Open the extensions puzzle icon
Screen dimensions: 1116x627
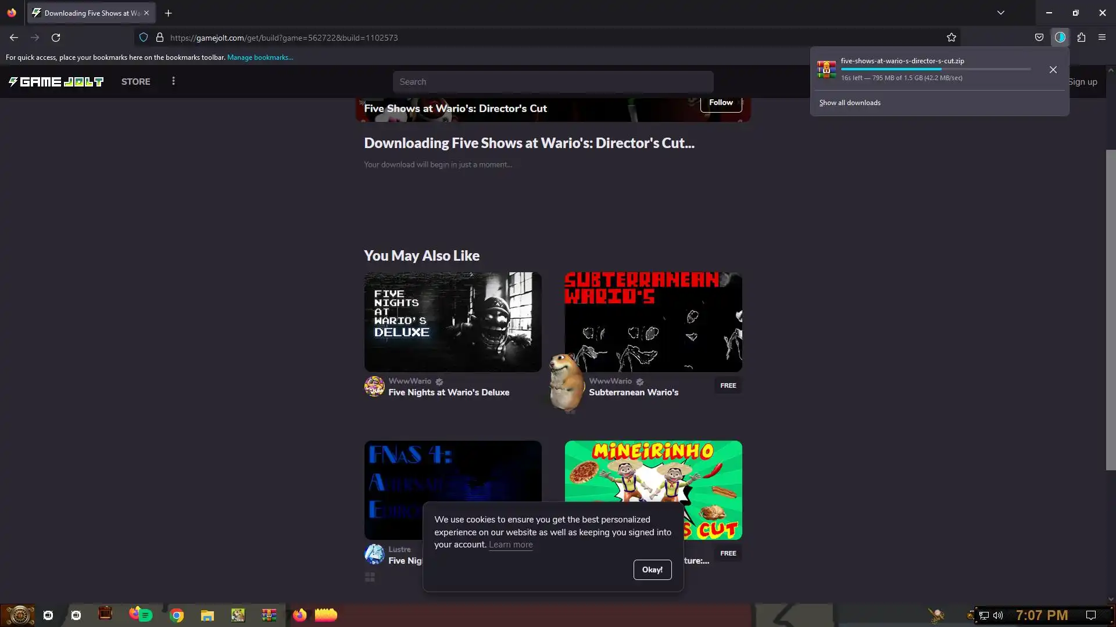click(1081, 37)
